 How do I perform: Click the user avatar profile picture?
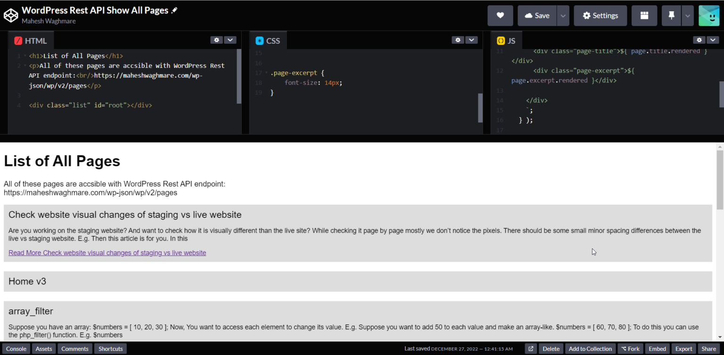pyautogui.click(x=708, y=16)
